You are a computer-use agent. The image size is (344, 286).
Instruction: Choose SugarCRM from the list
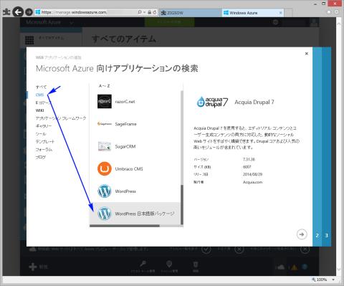tap(135, 146)
